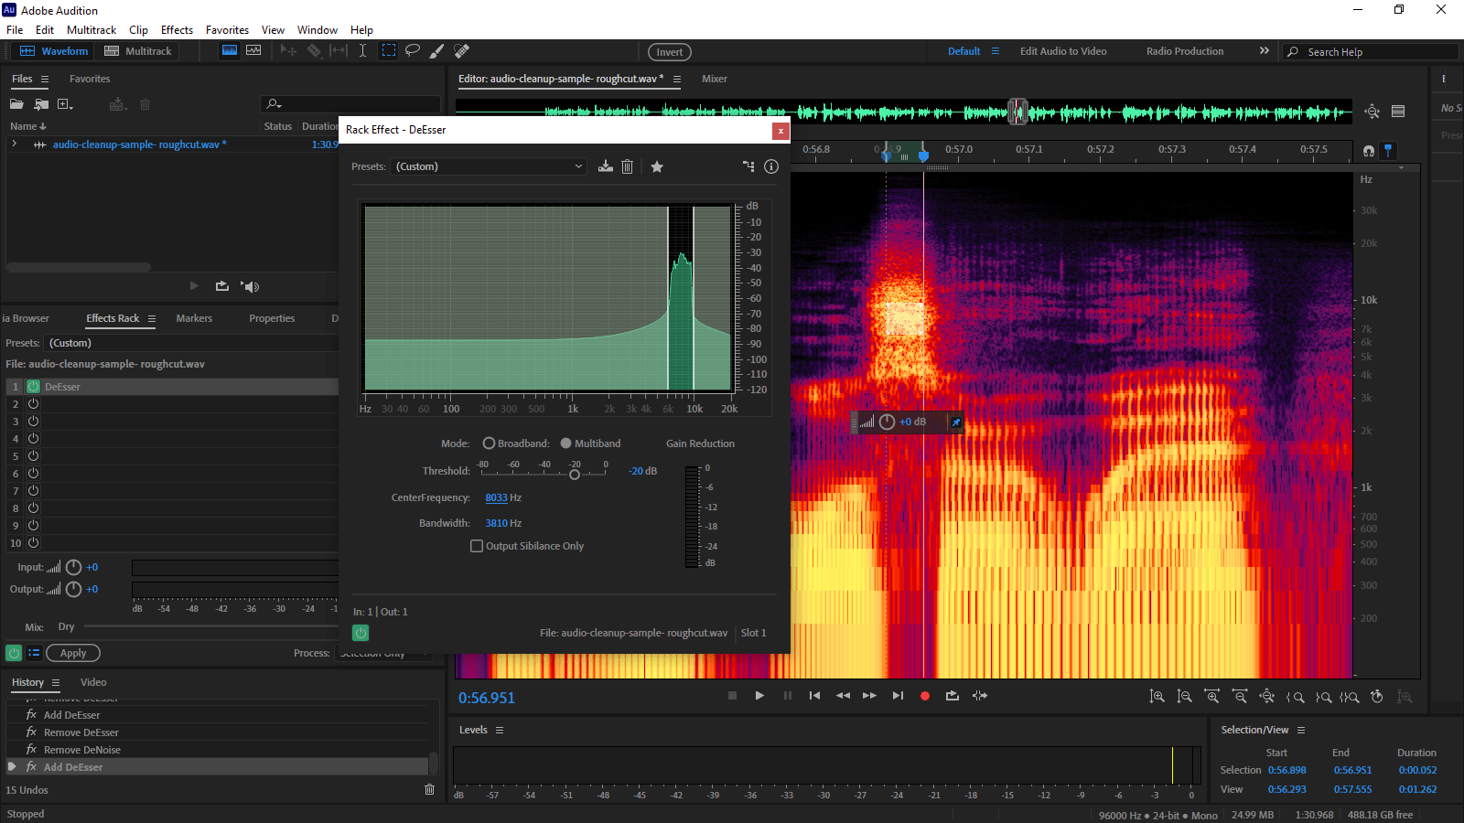The image size is (1464, 823).
Task: Select the Lasso selection tool
Action: [x=413, y=51]
